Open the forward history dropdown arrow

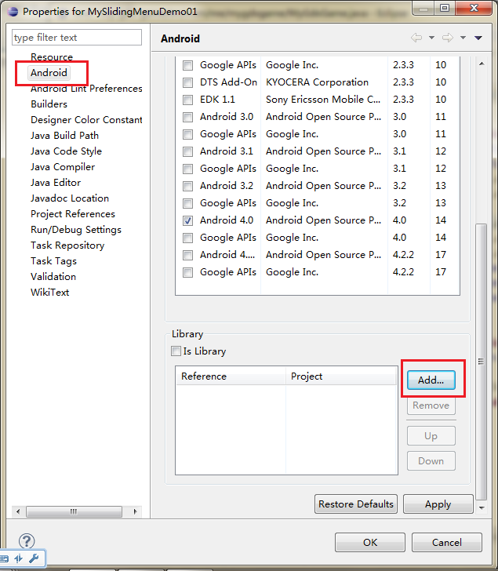463,38
